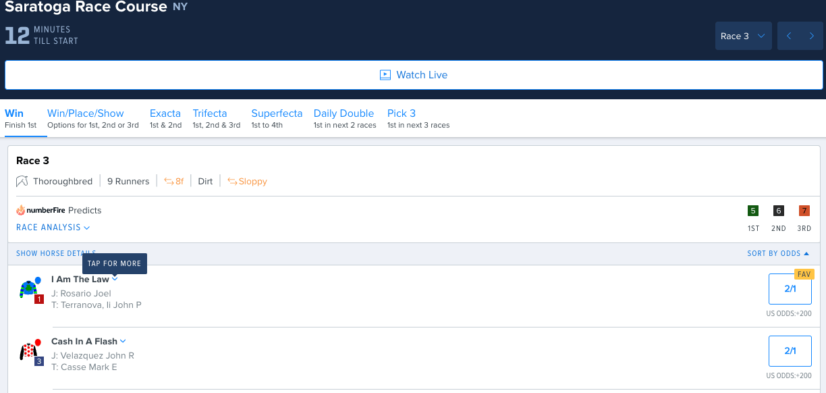The image size is (826, 393).
Task: Click jockey name Velazquez John R
Action: (92, 356)
